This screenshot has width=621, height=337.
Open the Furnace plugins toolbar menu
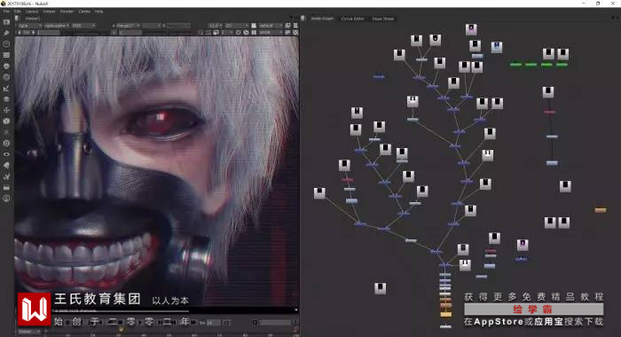[x=6, y=199]
